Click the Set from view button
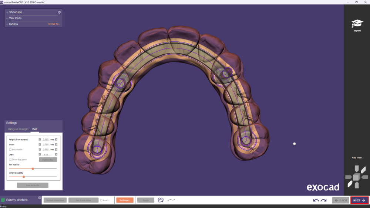The height and width of the screenshot is (208, 370). pos(83,200)
